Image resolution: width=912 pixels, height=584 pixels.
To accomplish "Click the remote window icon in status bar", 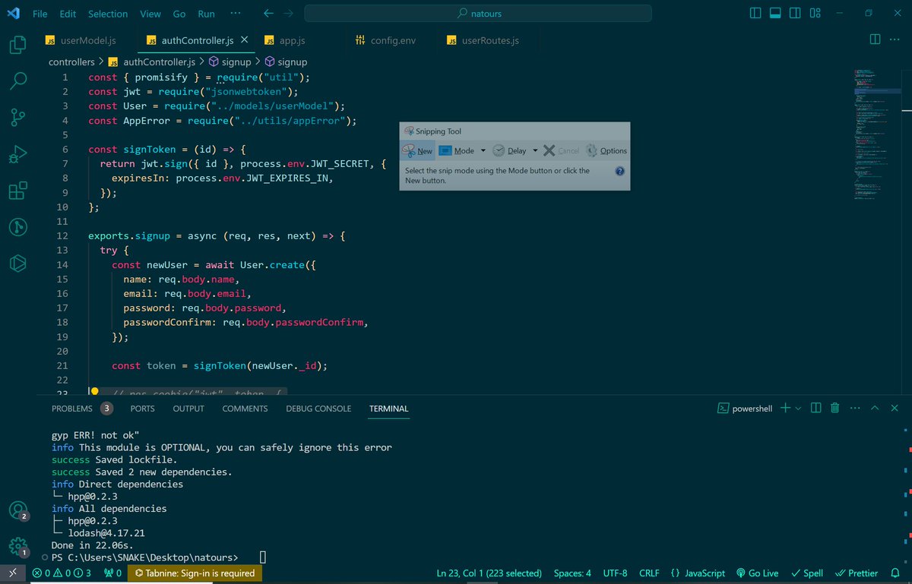I will (13, 573).
